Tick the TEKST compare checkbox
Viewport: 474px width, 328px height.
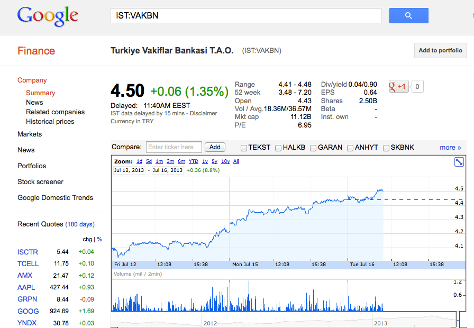(244, 148)
